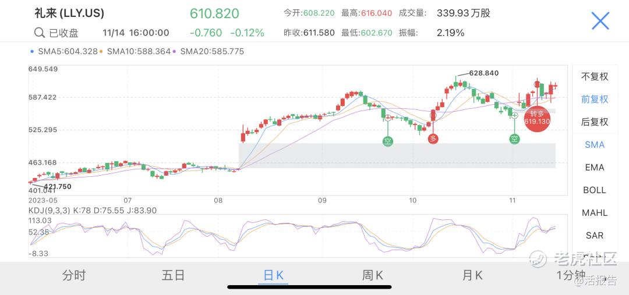Tap the 628.840 high price label
Viewport: 629px width, 295px height.
tap(483, 73)
